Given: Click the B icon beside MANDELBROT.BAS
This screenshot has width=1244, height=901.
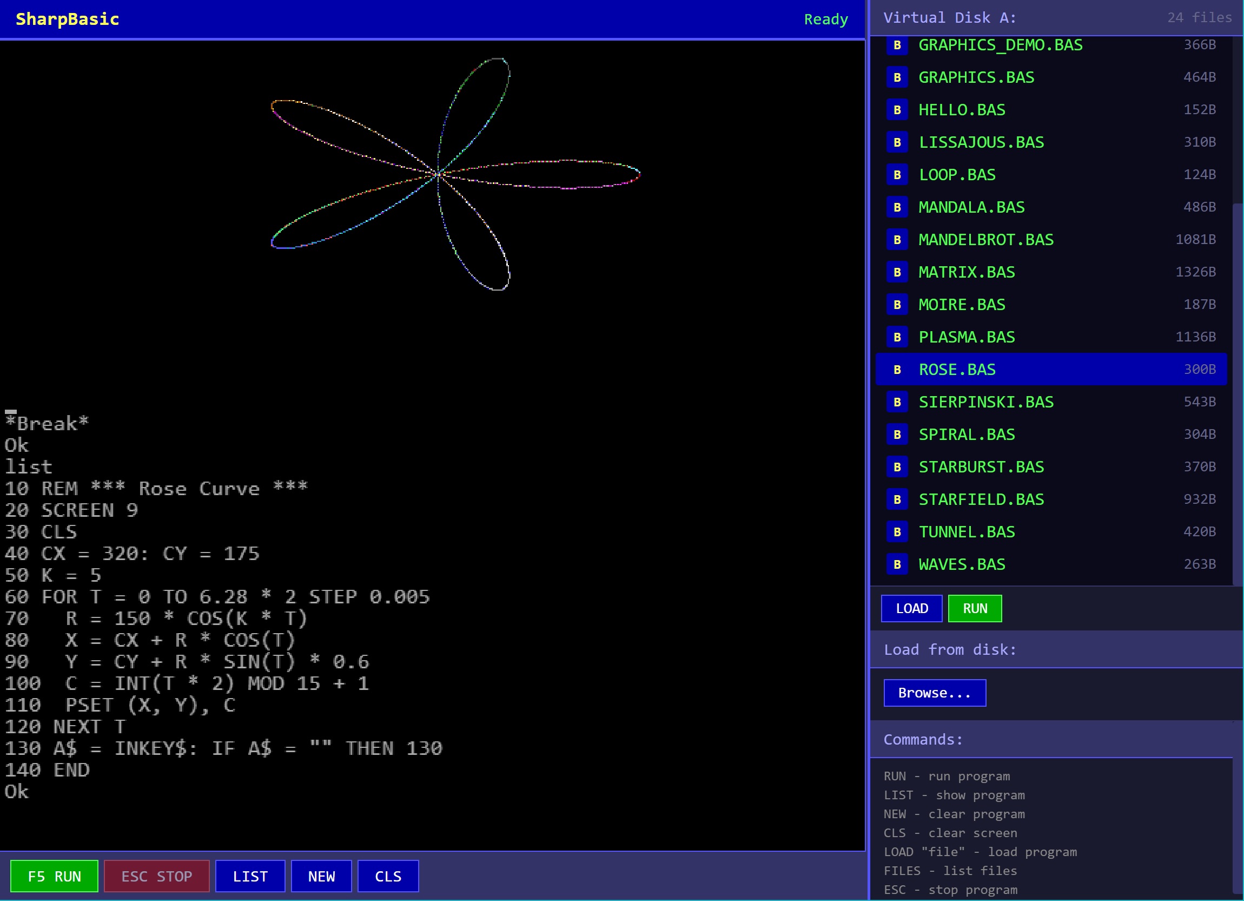Looking at the screenshot, I should point(897,240).
